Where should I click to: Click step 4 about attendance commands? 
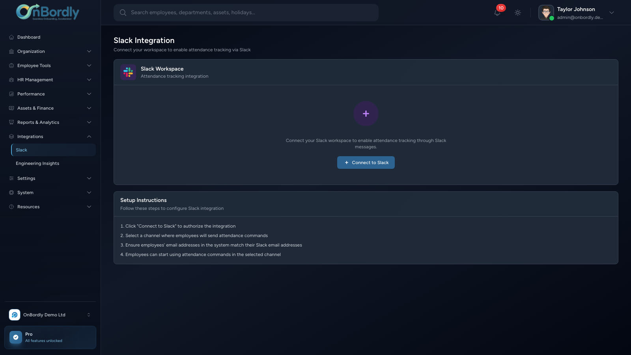(x=200, y=254)
